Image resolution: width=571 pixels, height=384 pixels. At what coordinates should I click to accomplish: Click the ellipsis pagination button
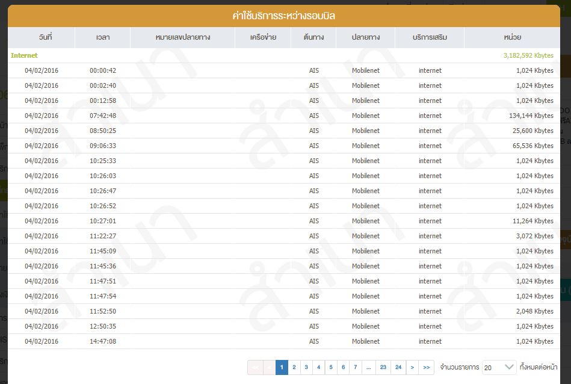click(x=368, y=367)
